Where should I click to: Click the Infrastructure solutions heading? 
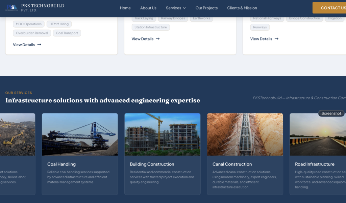tap(103, 100)
